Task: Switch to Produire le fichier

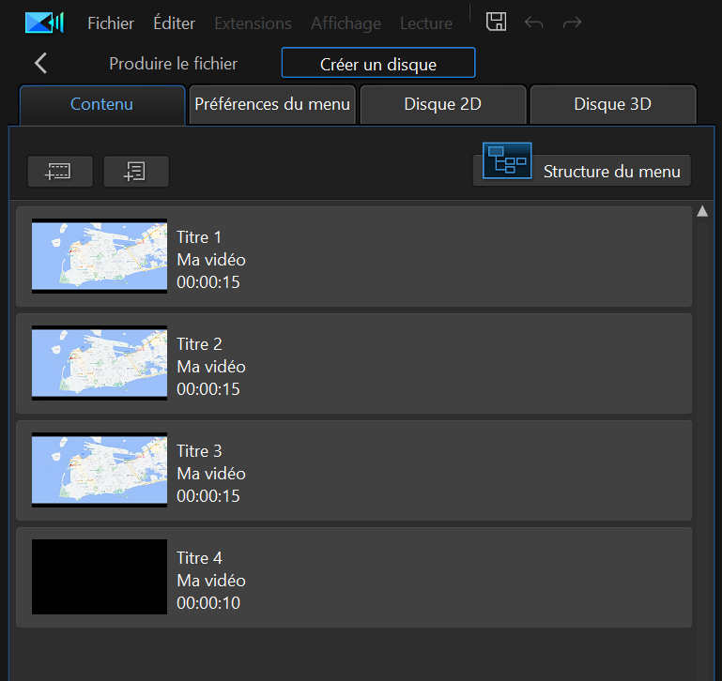Action: point(173,64)
